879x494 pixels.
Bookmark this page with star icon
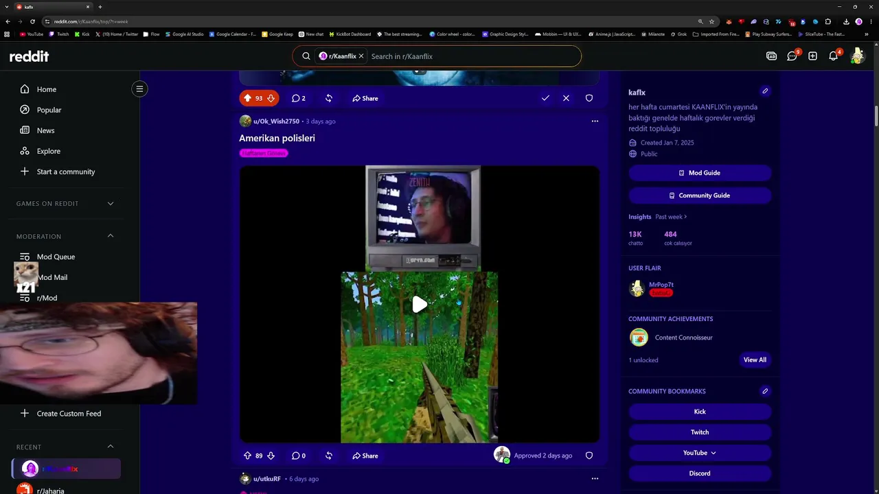pyautogui.click(x=711, y=21)
